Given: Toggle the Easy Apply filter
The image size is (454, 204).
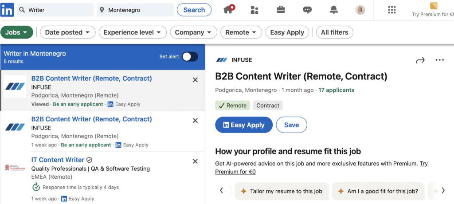Looking at the screenshot, I should coord(287,32).
